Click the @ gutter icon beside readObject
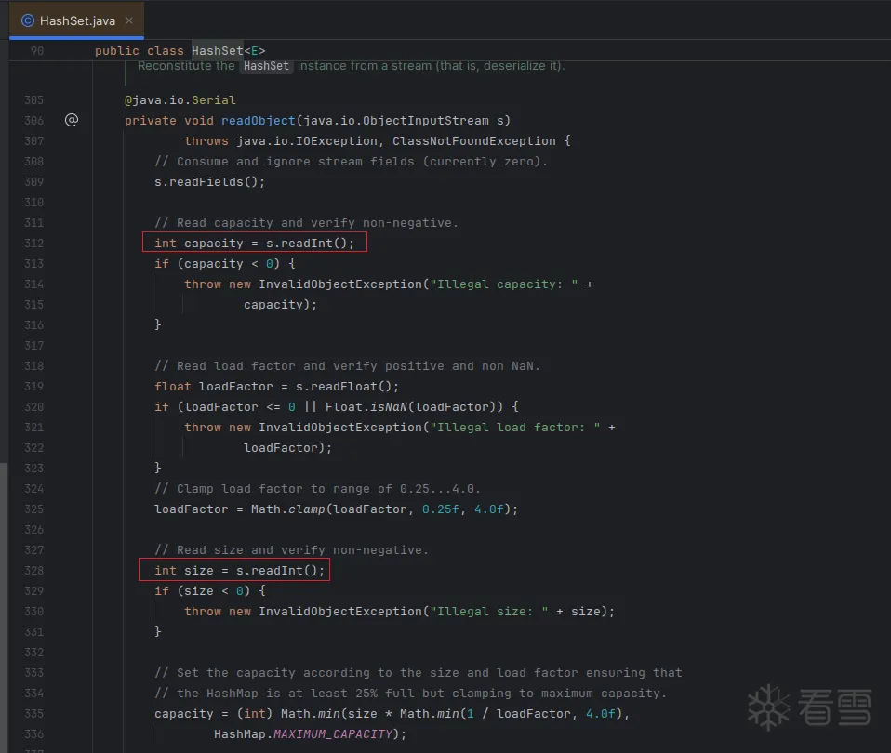Viewport: 891px width, 753px height. (72, 120)
